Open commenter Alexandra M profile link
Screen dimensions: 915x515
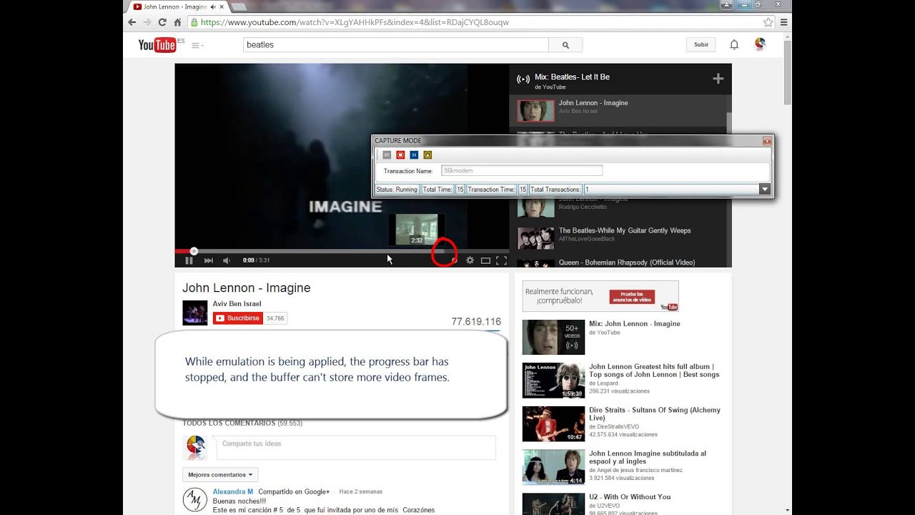pyautogui.click(x=232, y=491)
